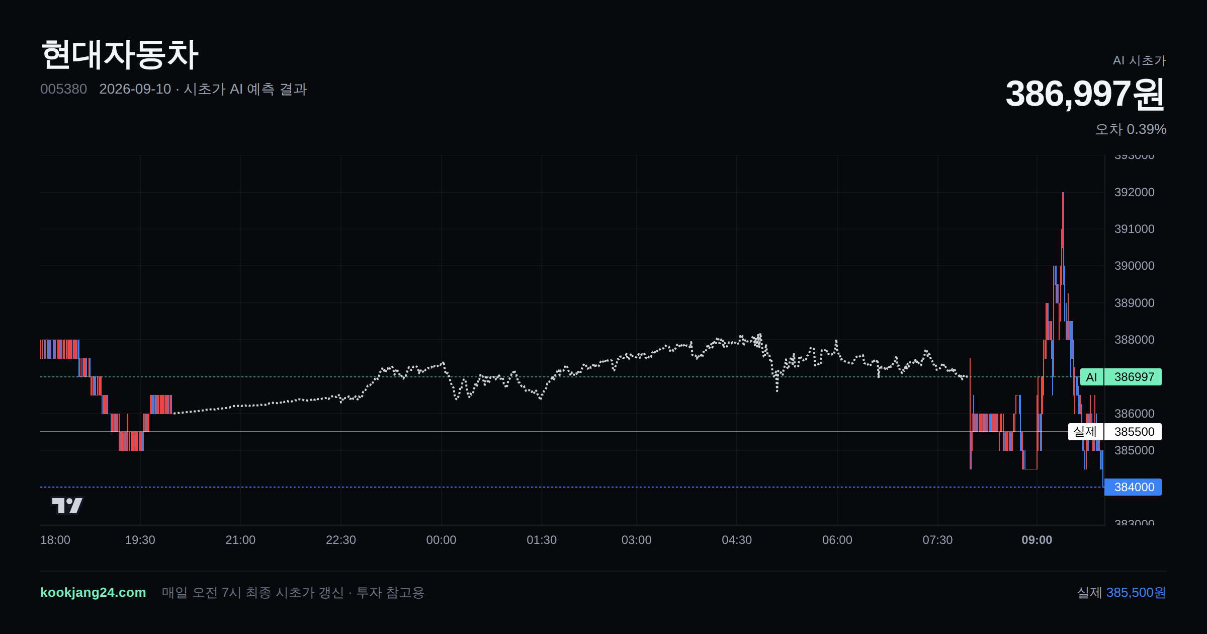Select the 실제 385500 price label
This screenshot has height=634, width=1207.
click(1114, 432)
